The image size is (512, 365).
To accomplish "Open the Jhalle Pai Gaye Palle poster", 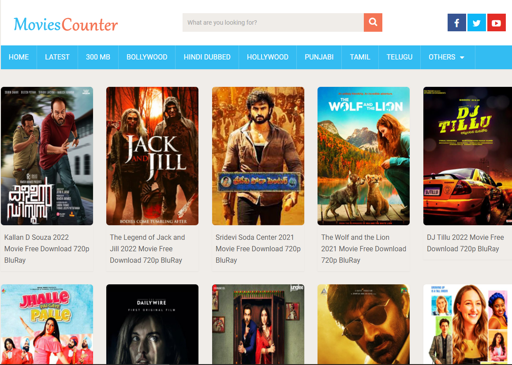I will pyautogui.click(x=47, y=324).
